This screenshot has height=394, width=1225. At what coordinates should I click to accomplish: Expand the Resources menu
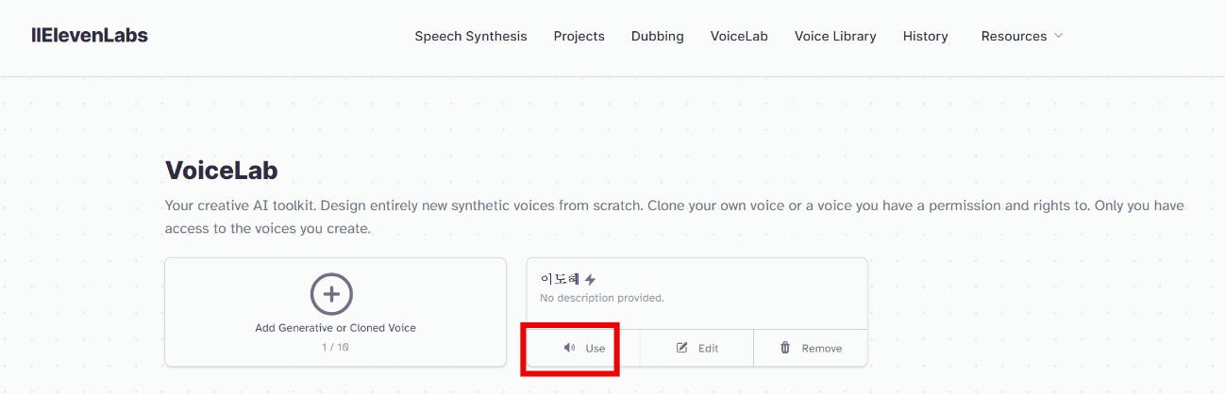(x=1014, y=36)
